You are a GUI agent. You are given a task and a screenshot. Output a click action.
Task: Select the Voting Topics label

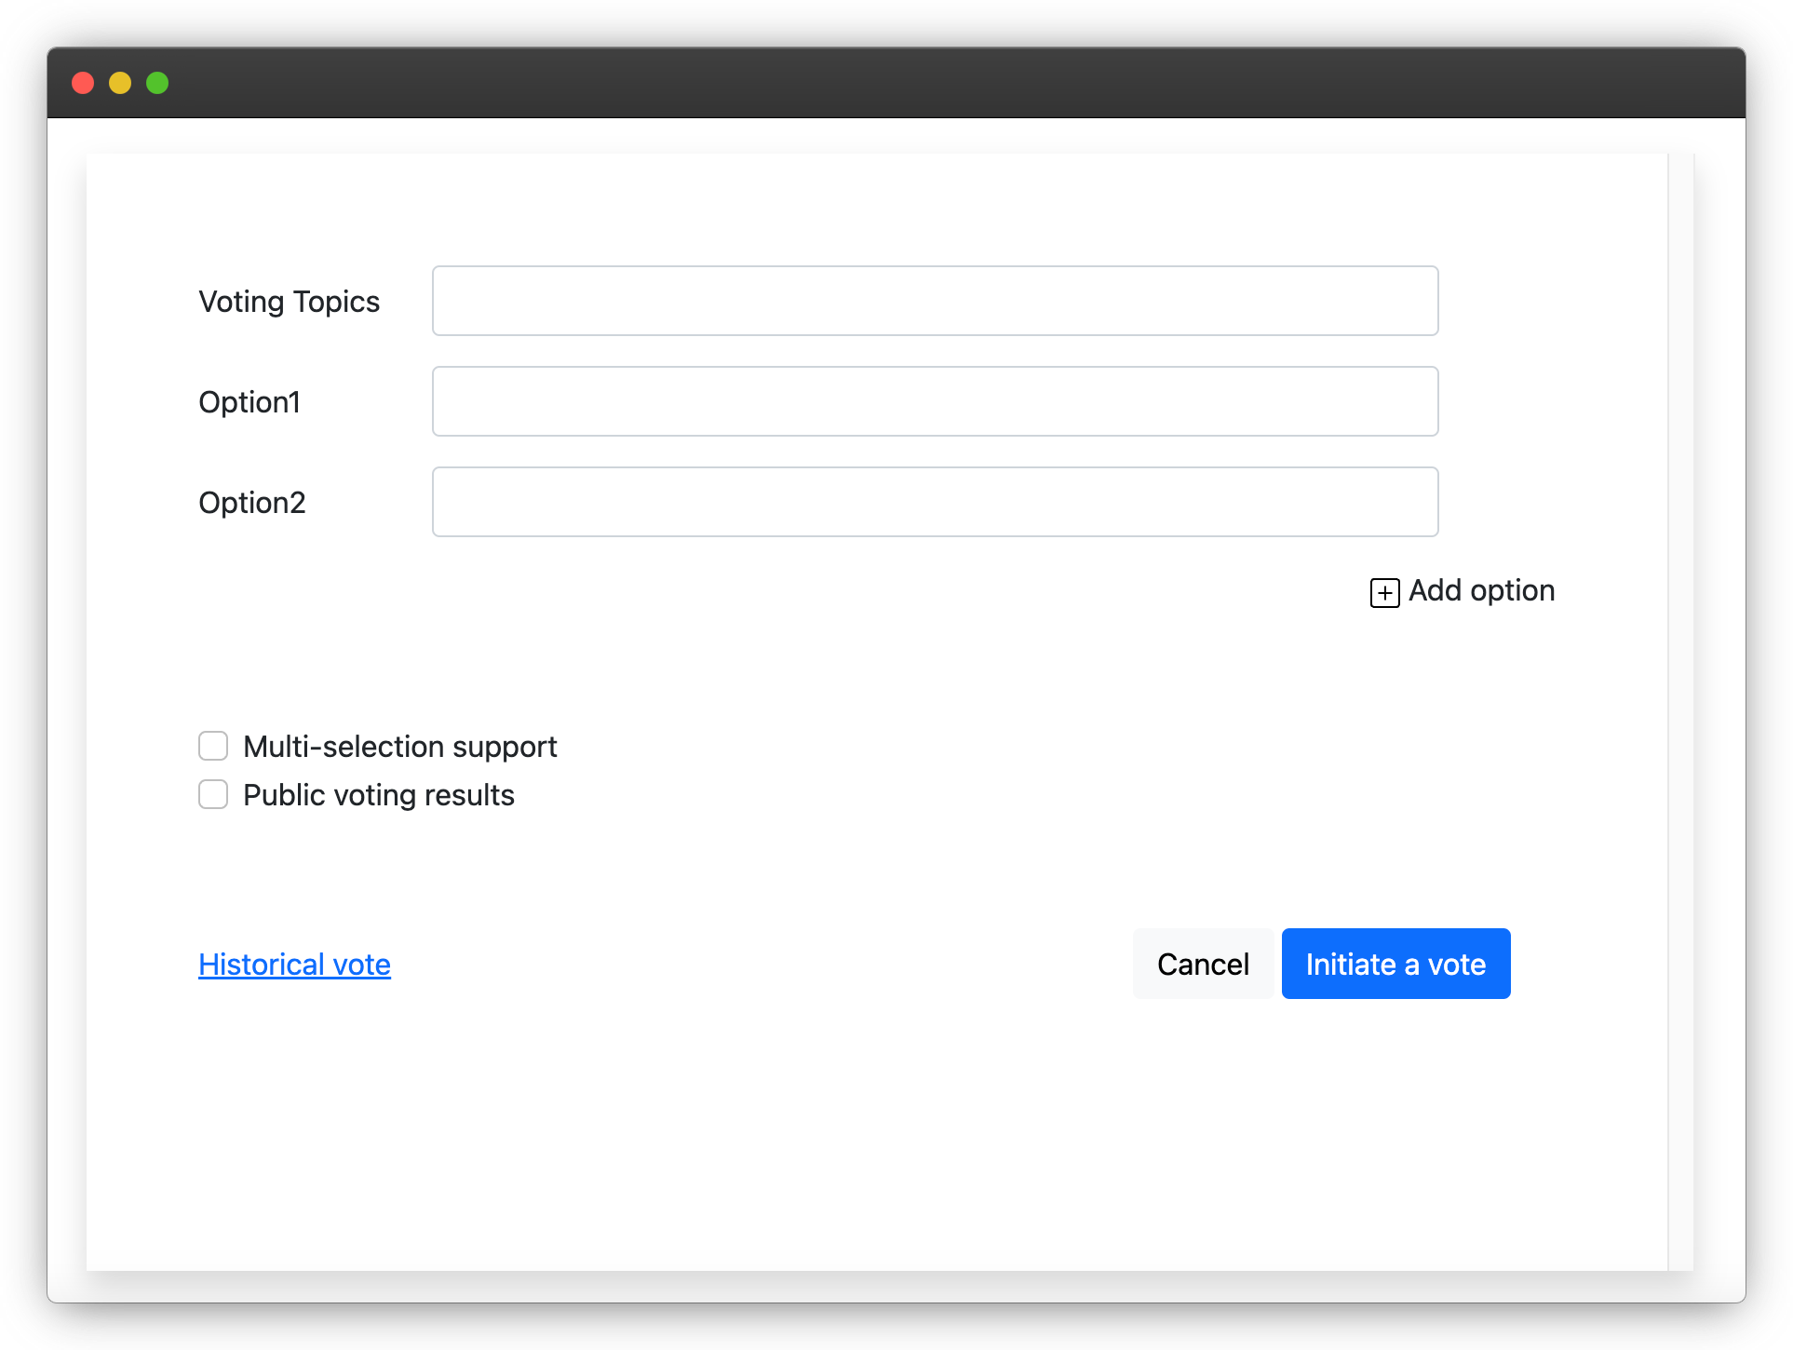coord(289,301)
